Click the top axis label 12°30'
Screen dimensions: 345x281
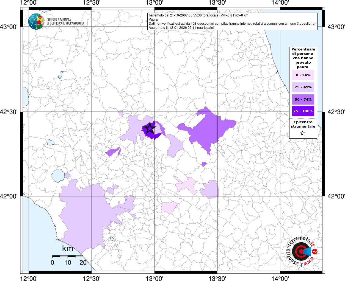point(92,3)
